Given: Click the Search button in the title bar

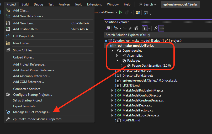Looking at the screenshot, I should click(147, 4).
